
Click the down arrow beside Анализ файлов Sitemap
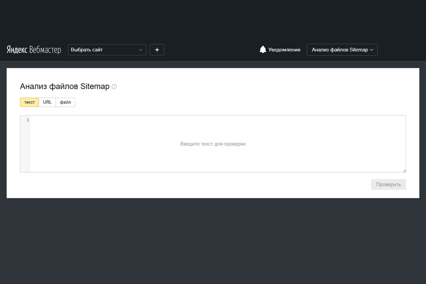(372, 50)
